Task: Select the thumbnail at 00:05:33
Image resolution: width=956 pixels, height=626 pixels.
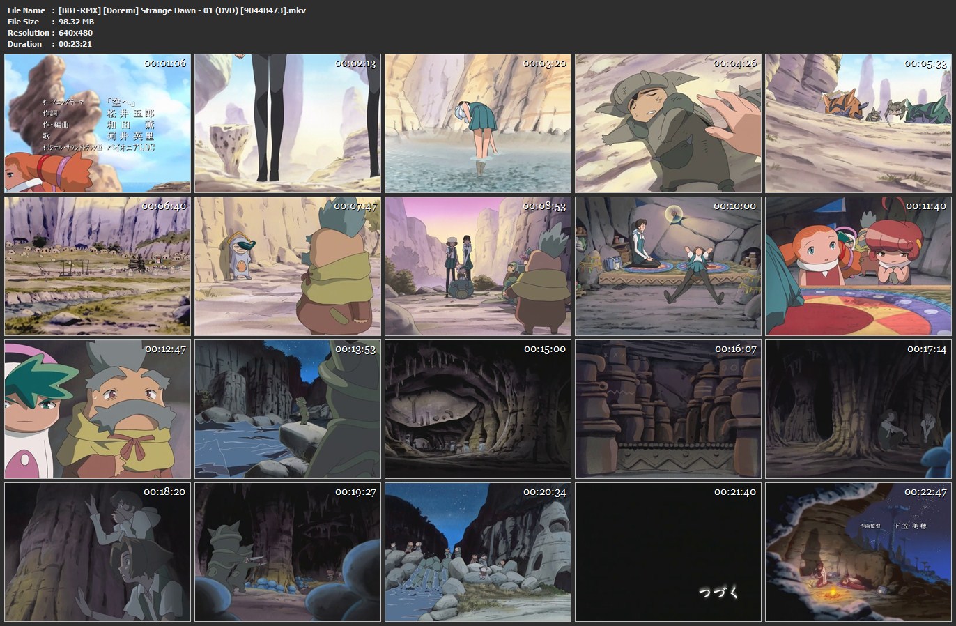Action: [858, 123]
